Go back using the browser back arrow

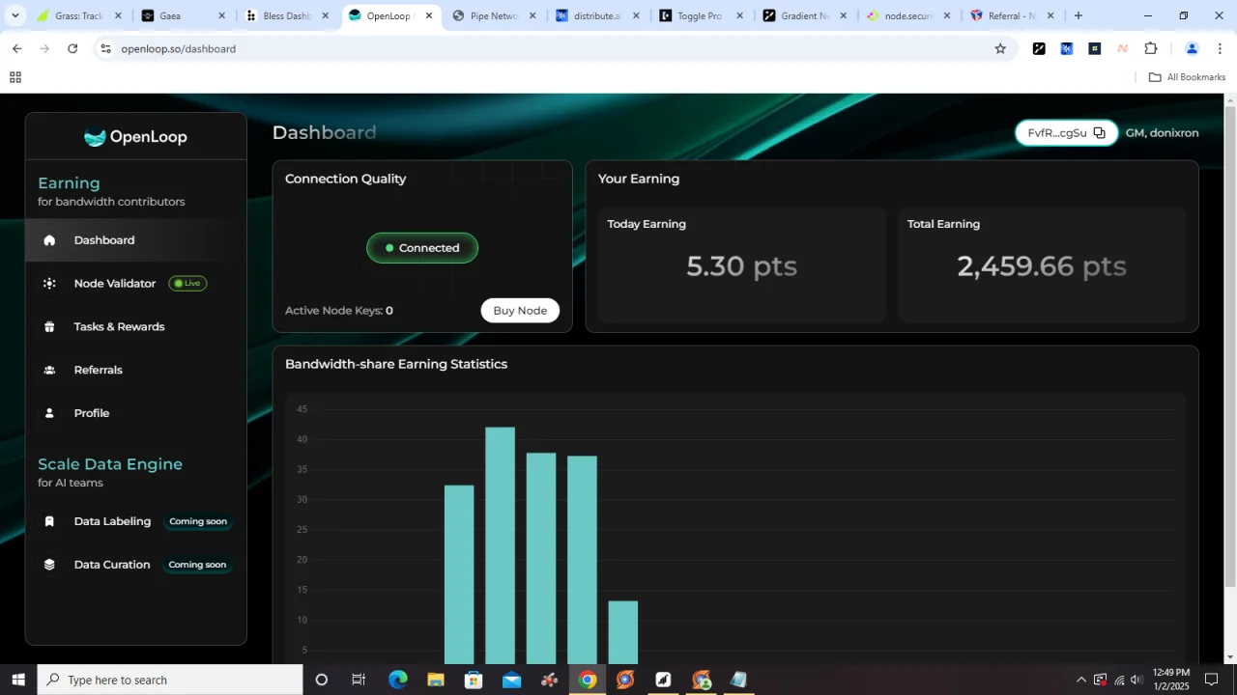click(16, 49)
